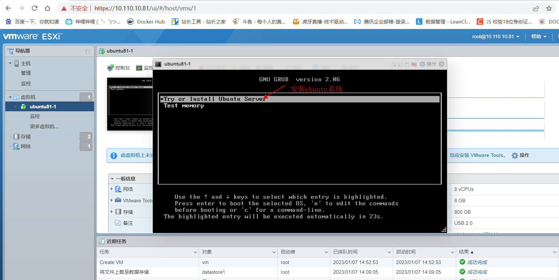
Task: Collapse the 主机 host tree node
Action: [10, 63]
